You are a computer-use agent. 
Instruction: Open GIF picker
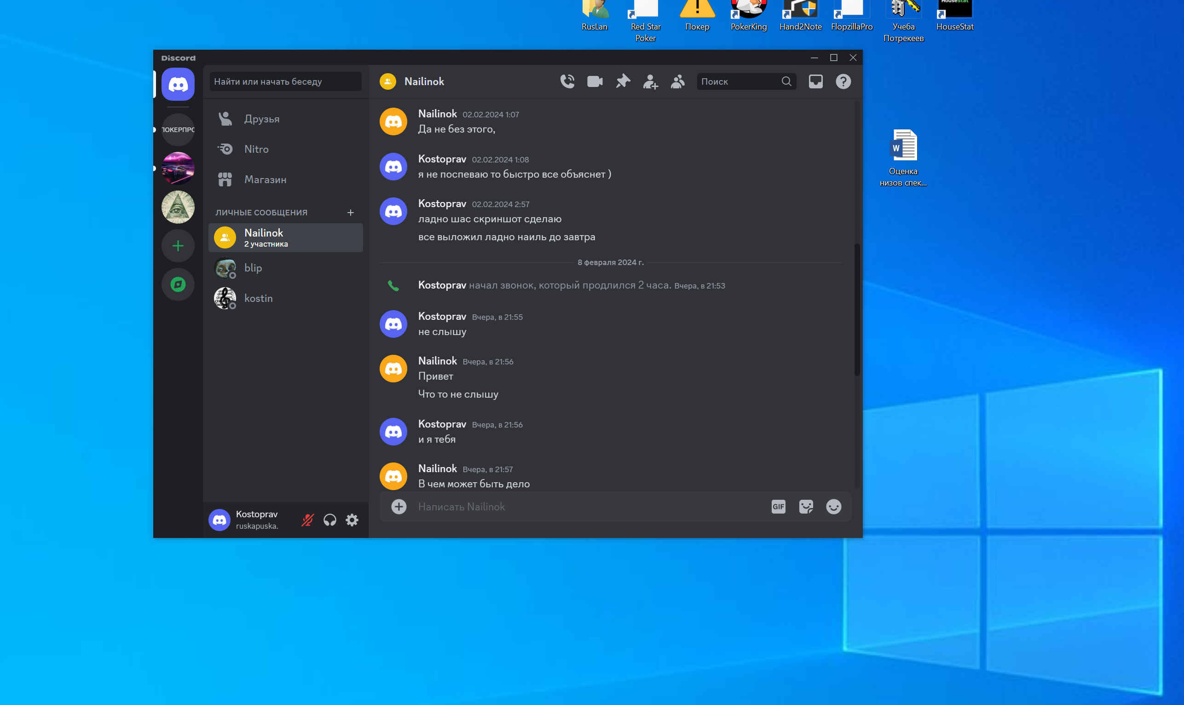[779, 506]
